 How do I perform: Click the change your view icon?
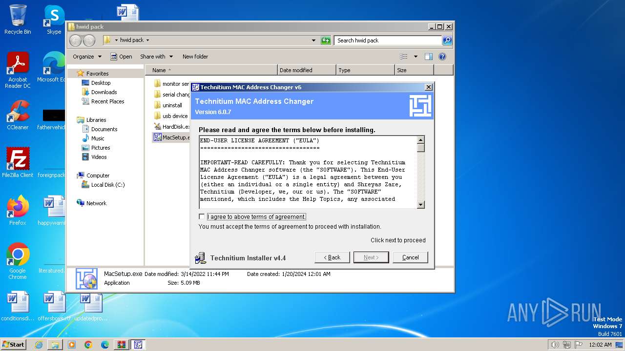(404, 57)
